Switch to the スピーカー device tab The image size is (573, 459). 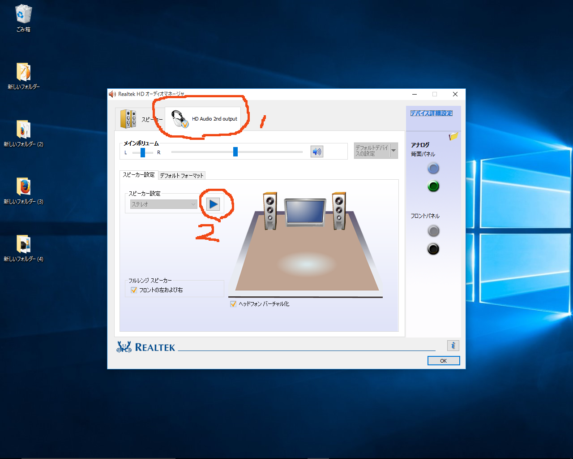pos(140,119)
